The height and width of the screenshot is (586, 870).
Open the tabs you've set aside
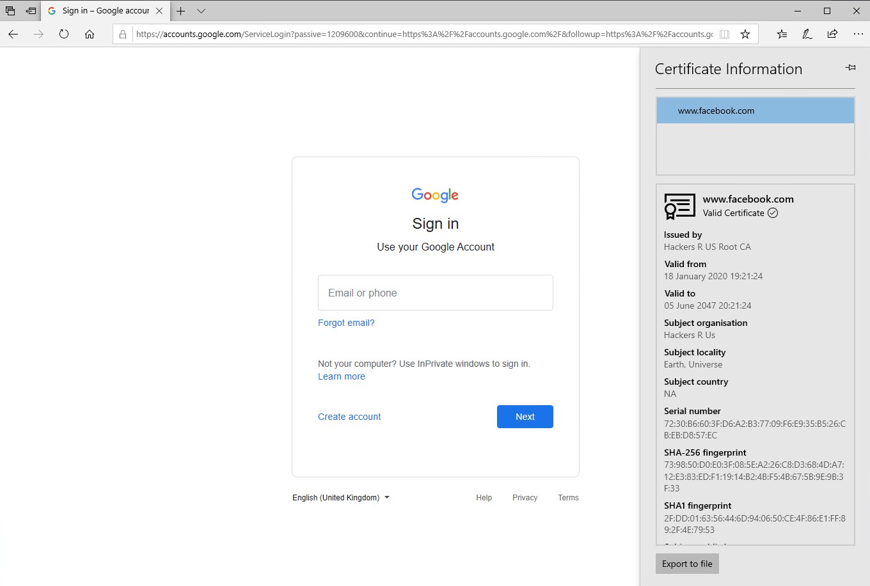point(10,11)
